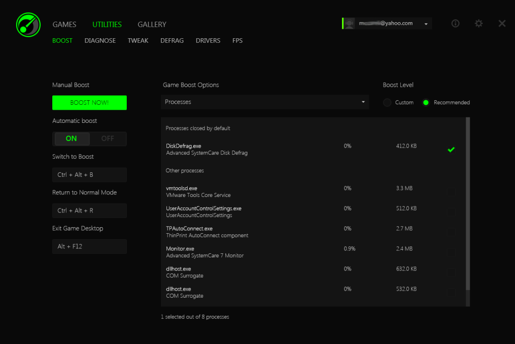Expand the yahoo.com account dropdown arrow
This screenshot has width=515, height=344.
coord(426,24)
